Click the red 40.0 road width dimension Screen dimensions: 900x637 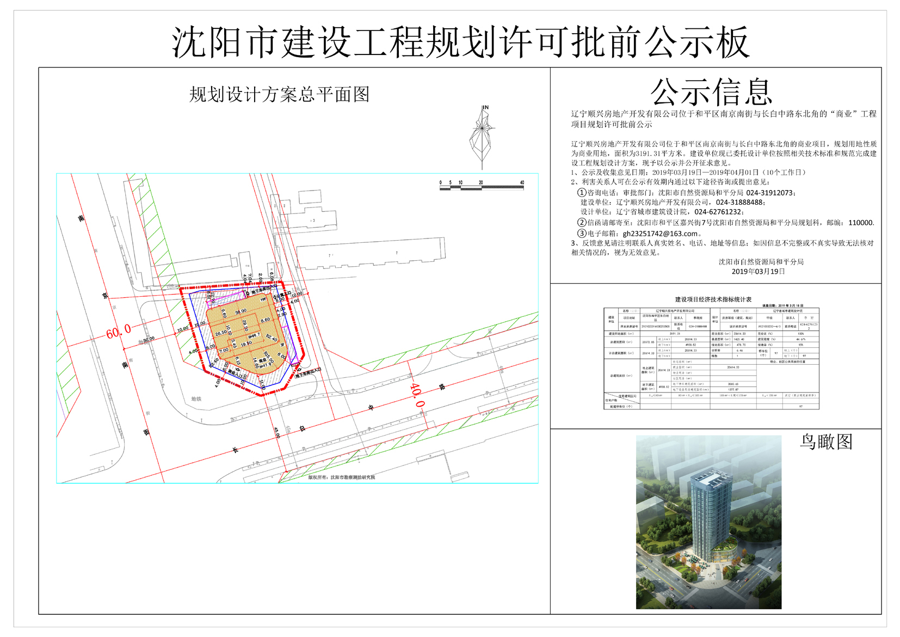pyautogui.click(x=416, y=395)
